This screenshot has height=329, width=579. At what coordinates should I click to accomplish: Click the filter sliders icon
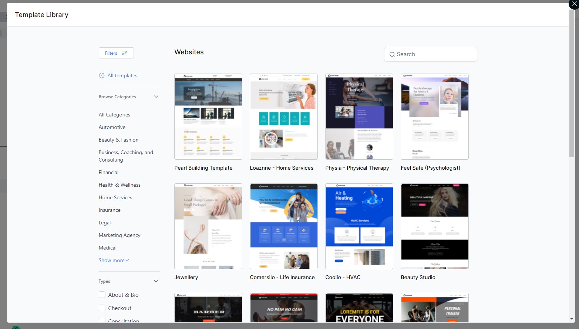[x=124, y=53]
